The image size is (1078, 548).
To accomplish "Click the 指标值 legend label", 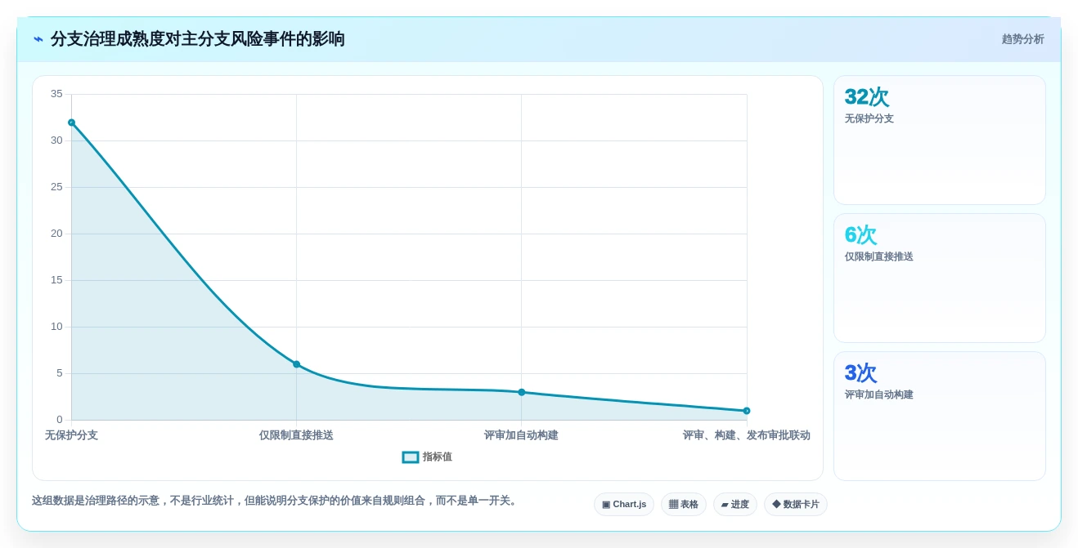I will (438, 457).
